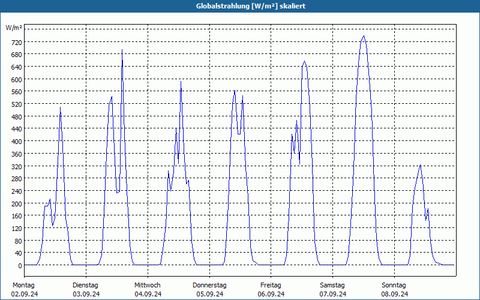This screenshot has width=480, height=300.
Task: Select the 720 y-axis value
Action: point(16,42)
